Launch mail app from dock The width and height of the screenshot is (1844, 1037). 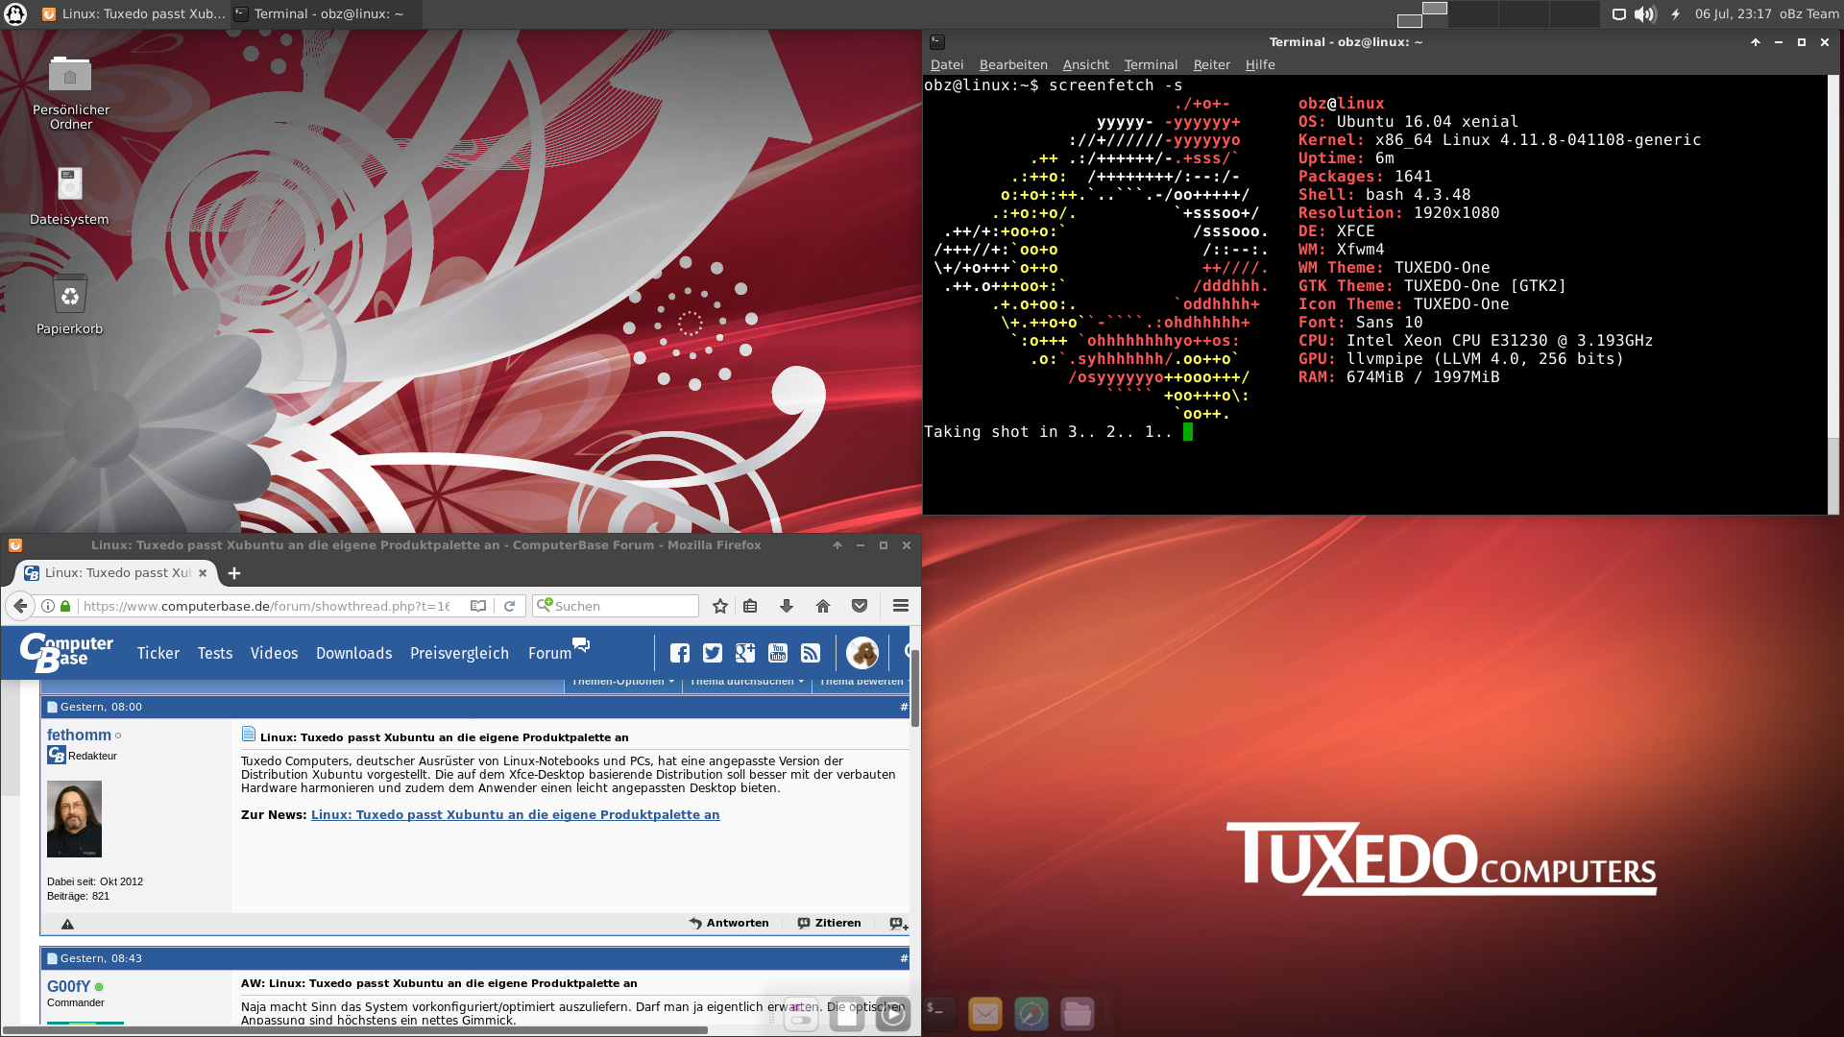pos(985,1013)
